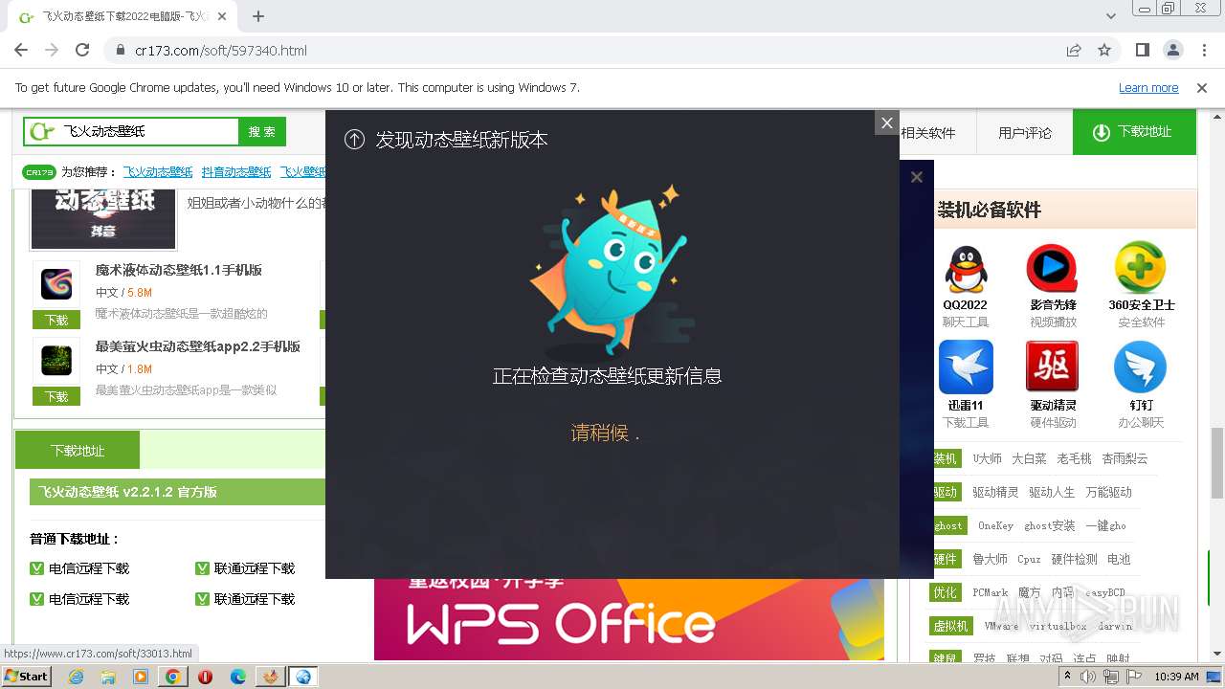Click the Opera red taskbar icon
Image resolution: width=1225 pixels, height=689 pixels.
pyautogui.click(x=205, y=677)
